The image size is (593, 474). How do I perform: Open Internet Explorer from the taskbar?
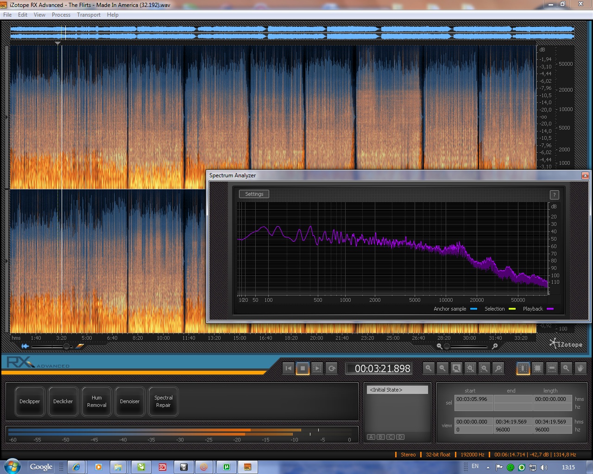tap(76, 467)
